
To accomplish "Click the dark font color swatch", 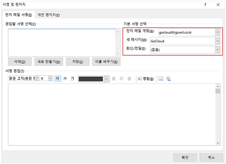I will [x=91, y=79].
